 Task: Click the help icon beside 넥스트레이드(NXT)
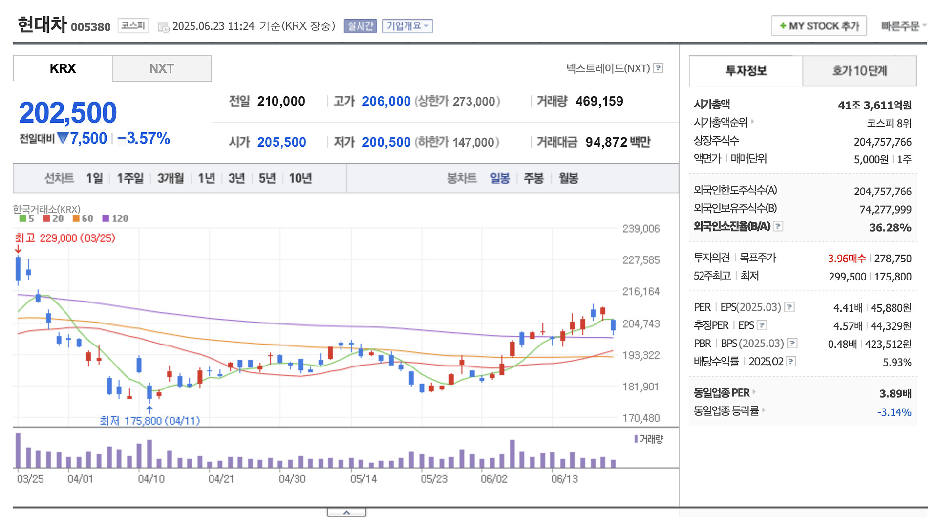pos(658,68)
